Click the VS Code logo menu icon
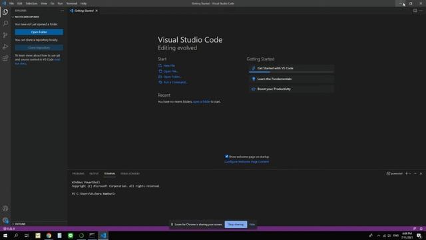The width and height of the screenshot is (426, 240). tap(4, 3)
